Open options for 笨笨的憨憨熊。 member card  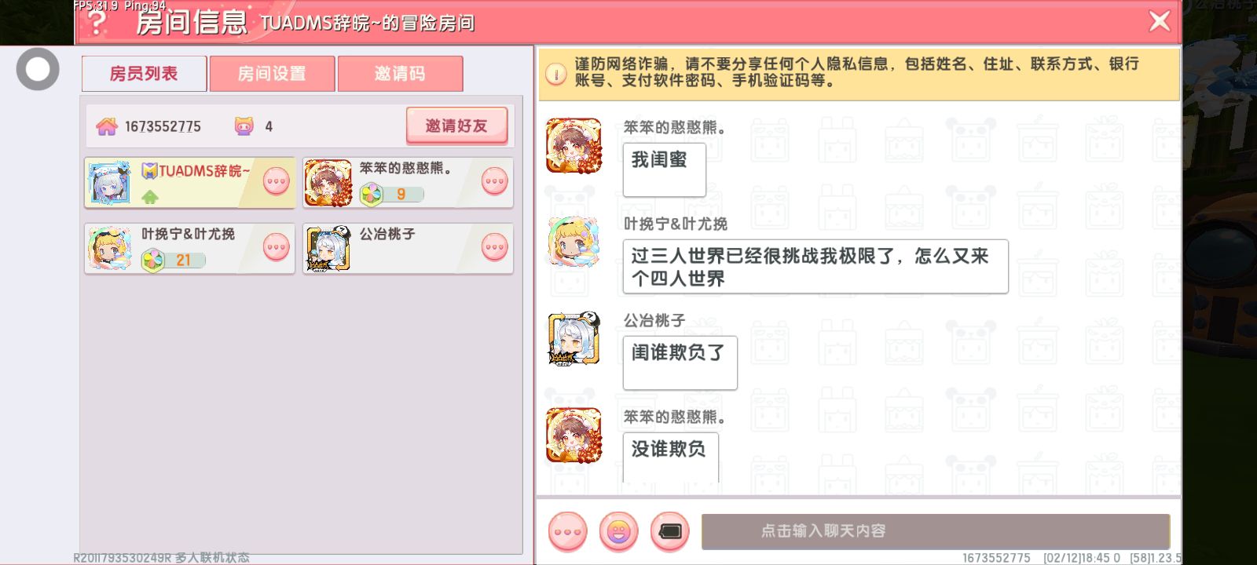click(x=494, y=181)
